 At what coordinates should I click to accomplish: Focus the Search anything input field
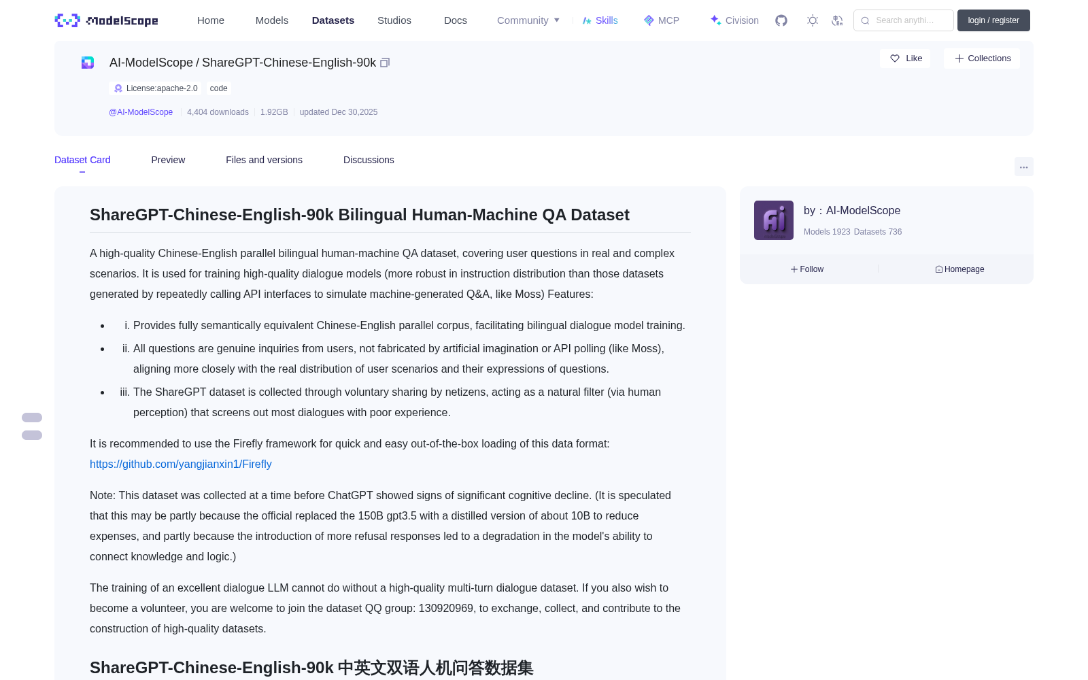pos(904,20)
